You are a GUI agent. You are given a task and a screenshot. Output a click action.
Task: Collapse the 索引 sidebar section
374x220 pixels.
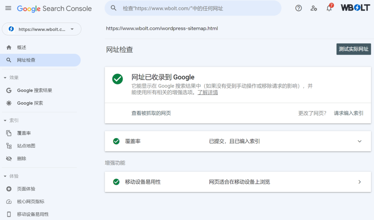point(5,121)
